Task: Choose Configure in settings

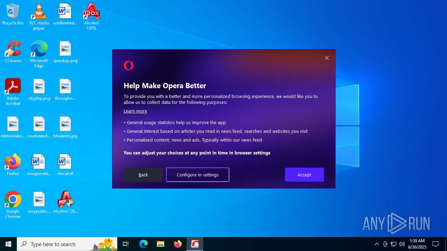Action: tap(198, 175)
